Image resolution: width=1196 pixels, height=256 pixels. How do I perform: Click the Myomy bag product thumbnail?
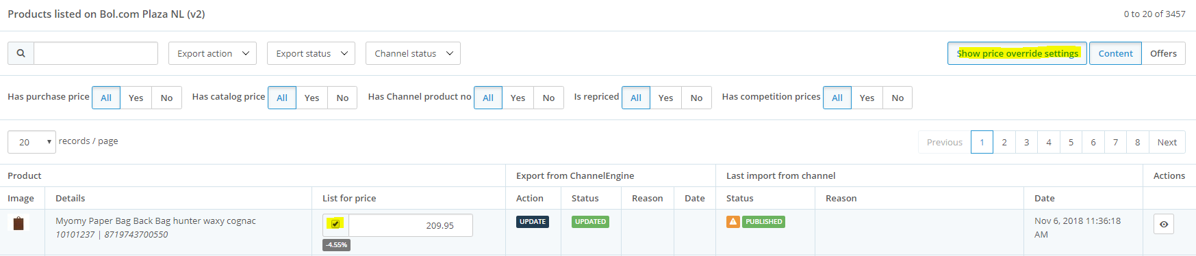point(18,223)
